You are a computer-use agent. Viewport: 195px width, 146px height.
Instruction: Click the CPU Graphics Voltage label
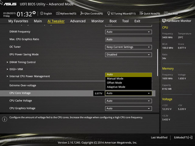[22, 108]
